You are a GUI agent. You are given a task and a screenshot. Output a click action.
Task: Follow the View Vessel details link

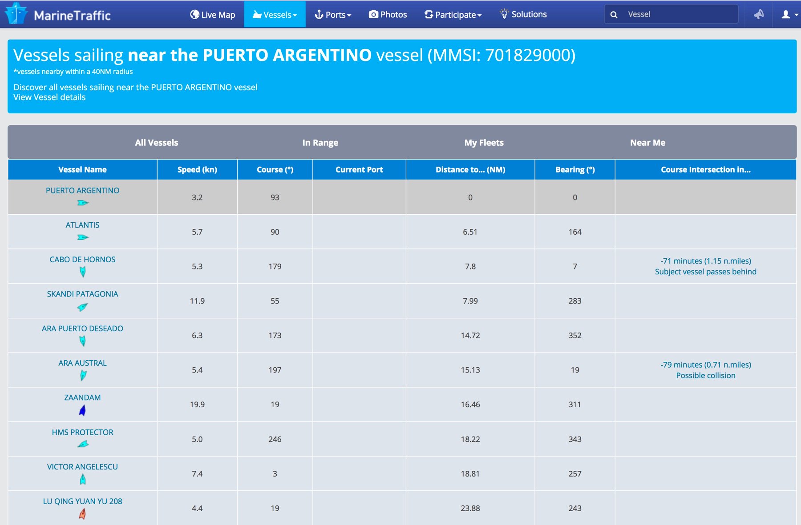pyautogui.click(x=49, y=97)
